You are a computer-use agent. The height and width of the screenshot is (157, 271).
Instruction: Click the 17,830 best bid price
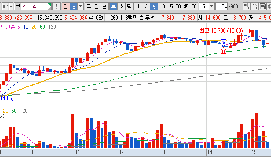[187, 18]
